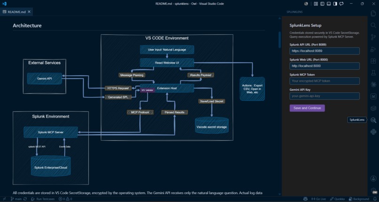Click User Input: Natural Language box
This screenshot has width=379, height=202.
(x=167, y=49)
